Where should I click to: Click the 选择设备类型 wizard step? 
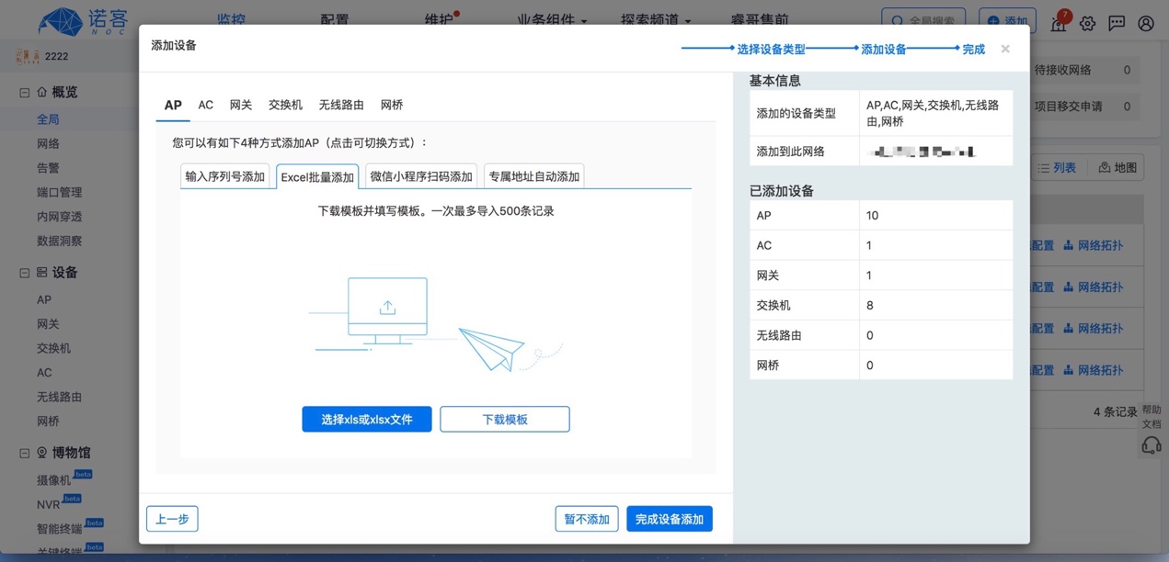click(x=771, y=50)
